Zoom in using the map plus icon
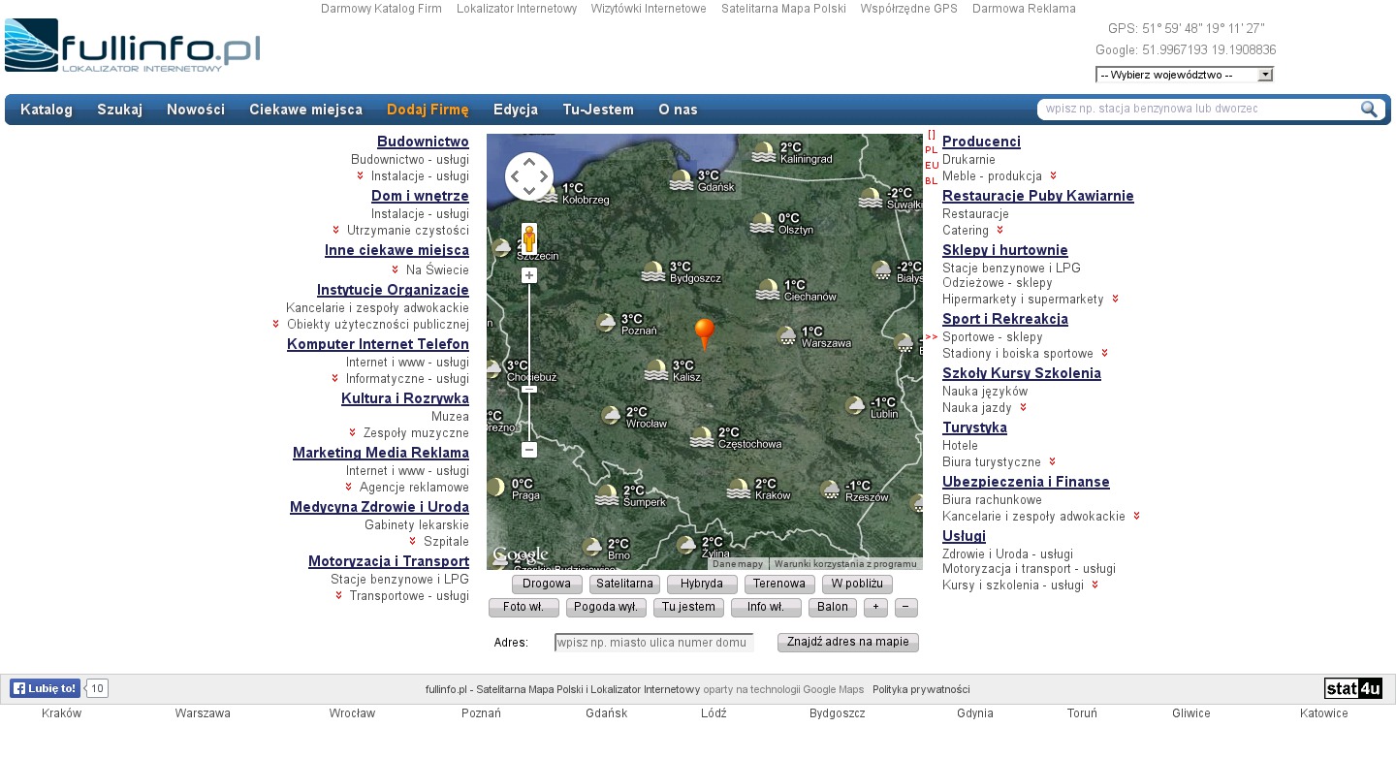This screenshot has height=759, width=1396. pyautogui.click(x=529, y=275)
